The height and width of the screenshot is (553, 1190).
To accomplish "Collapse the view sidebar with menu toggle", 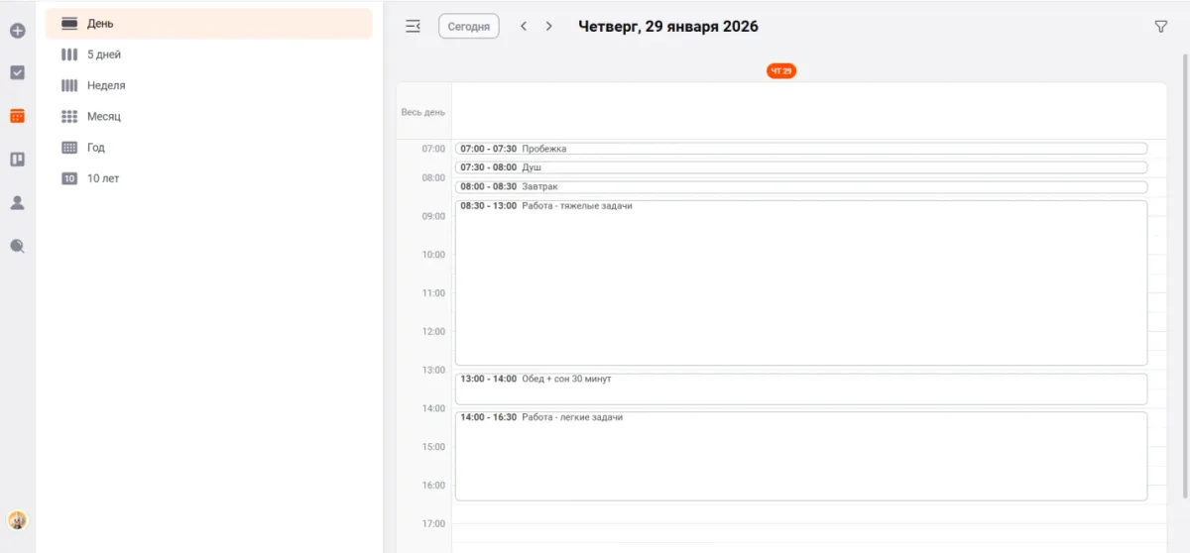I will coord(413,27).
